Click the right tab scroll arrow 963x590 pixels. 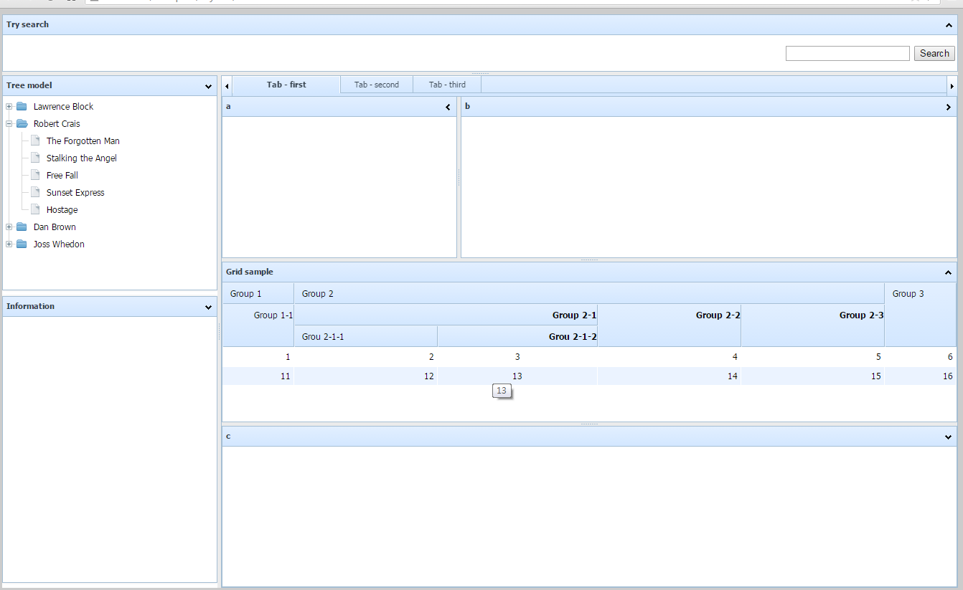coord(952,85)
